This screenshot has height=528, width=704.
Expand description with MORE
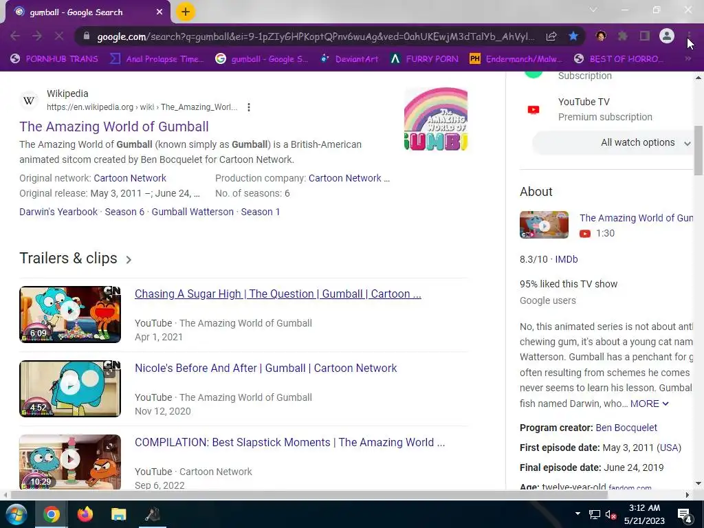[x=649, y=404]
